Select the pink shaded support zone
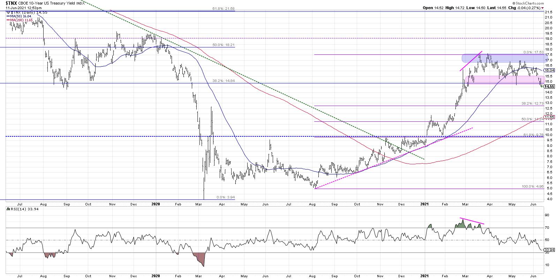The image size is (558, 279). 502,80
